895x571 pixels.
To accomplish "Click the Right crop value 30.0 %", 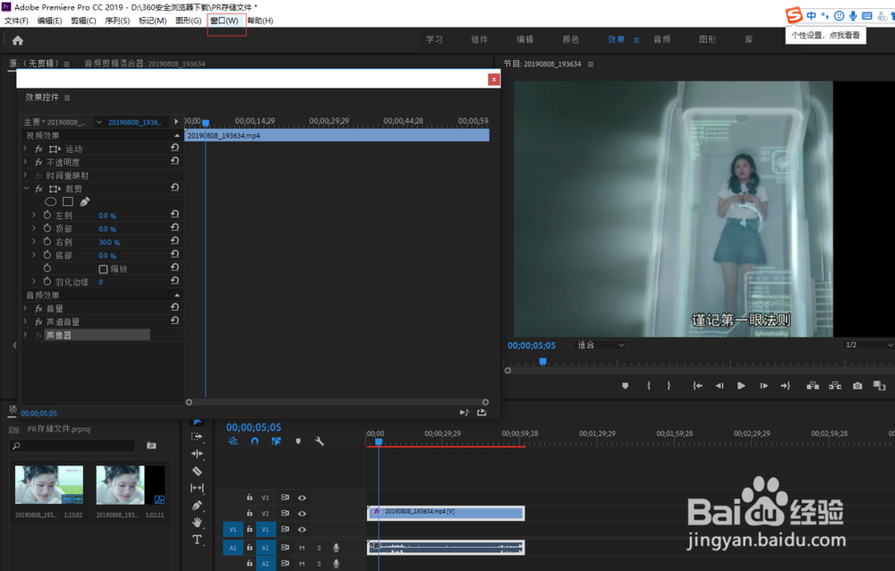I will coord(109,243).
